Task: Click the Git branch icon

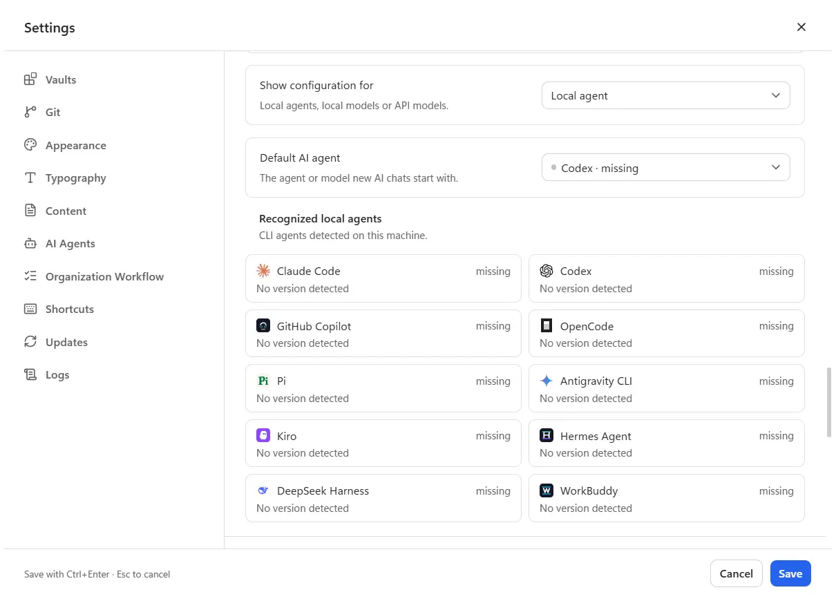Action: [30, 112]
